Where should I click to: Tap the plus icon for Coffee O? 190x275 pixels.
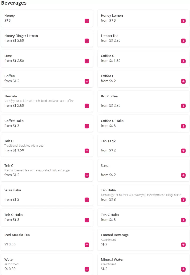tap(183, 61)
